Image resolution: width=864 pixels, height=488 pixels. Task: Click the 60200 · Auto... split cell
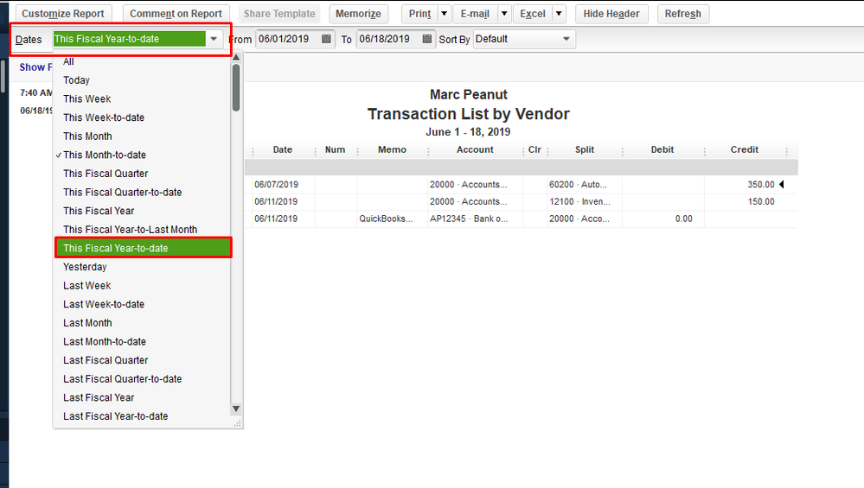point(578,184)
